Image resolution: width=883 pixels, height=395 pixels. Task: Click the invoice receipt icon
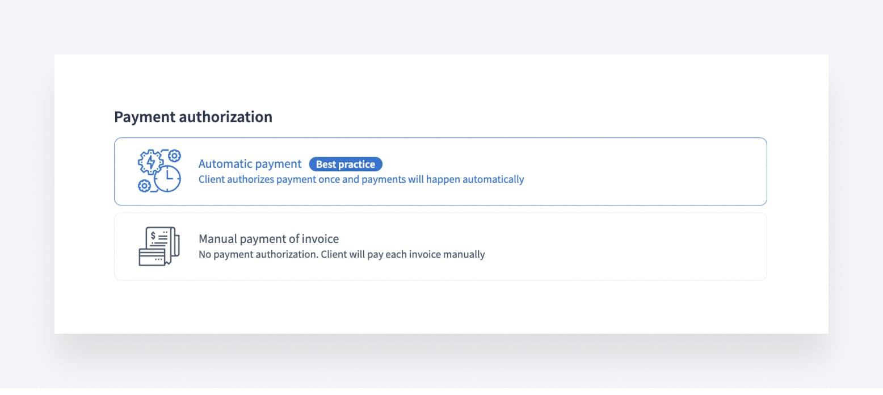pyautogui.click(x=162, y=240)
